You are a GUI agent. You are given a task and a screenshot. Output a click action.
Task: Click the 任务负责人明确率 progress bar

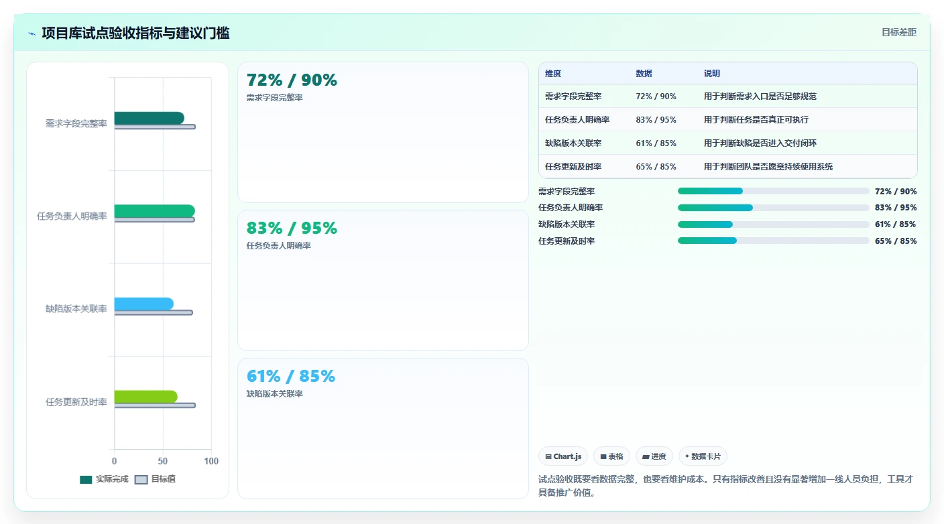point(773,208)
